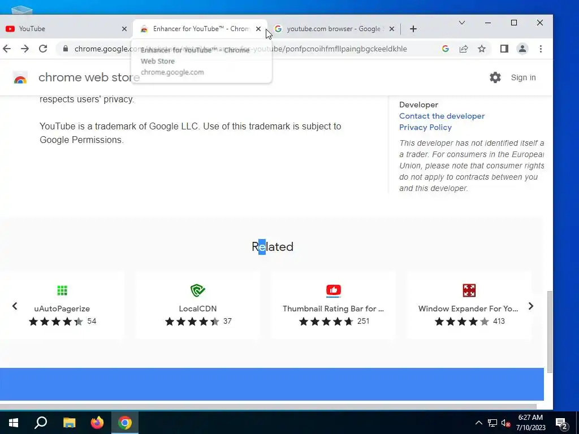
Task: Click the Chrome Web Store rainbow logo
Action: point(20,78)
